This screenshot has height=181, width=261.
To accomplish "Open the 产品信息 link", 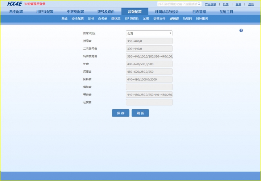I will coord(210,4).
